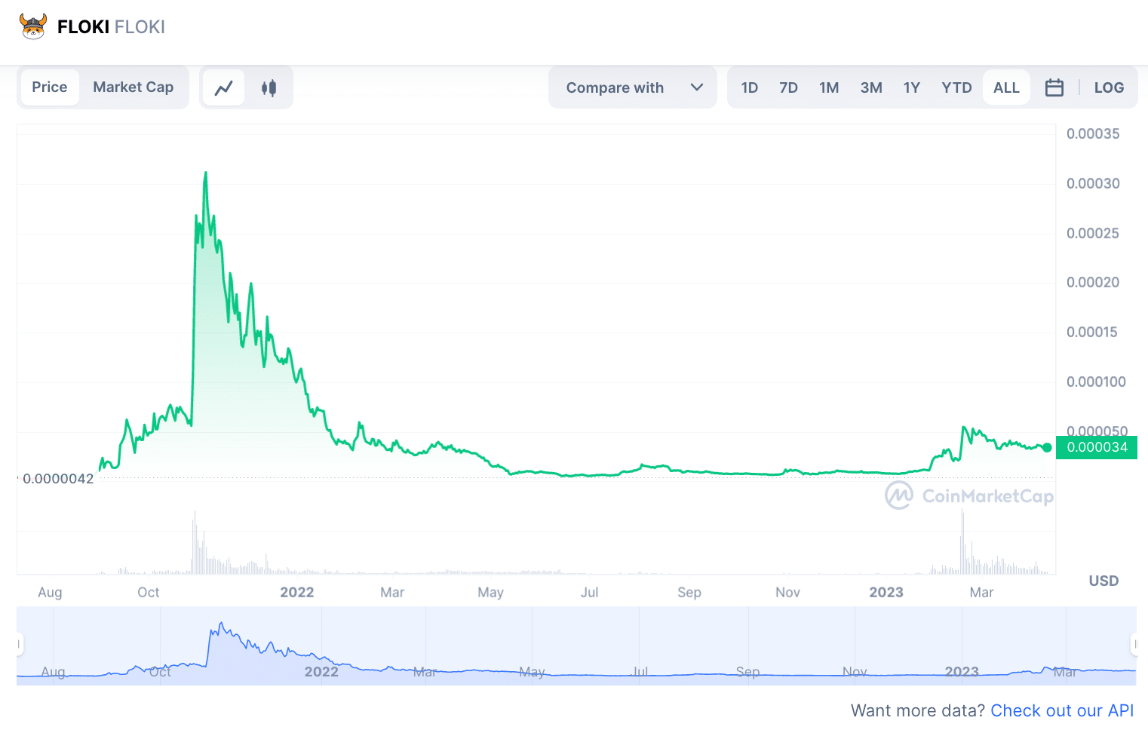Viewport: 1148px width, 733px height.
Task: Click the May label on the main chart x-axis
Action: (490, 592)
